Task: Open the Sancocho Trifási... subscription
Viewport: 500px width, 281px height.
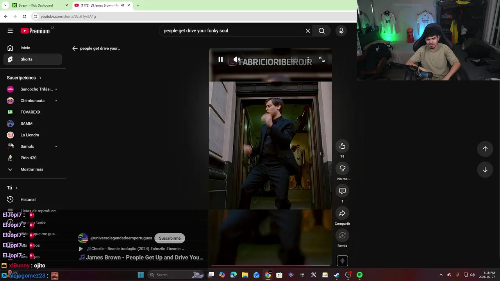Action: [x=33, y=89]
